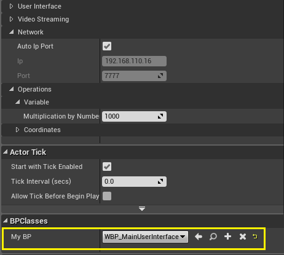Enable Allow Tick Before Begin Play
Image resolution: width=284 pixels, height=255 pixels.
tap(107, 196)
